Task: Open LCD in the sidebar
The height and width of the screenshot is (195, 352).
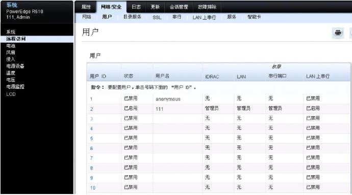Action: [11, 94]
